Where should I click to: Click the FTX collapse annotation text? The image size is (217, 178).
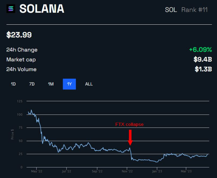point(129,124)
